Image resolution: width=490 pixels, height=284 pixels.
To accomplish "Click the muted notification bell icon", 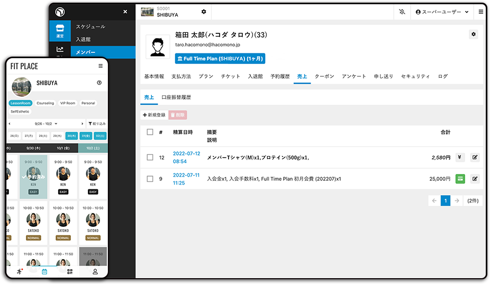I will [402, 12].
